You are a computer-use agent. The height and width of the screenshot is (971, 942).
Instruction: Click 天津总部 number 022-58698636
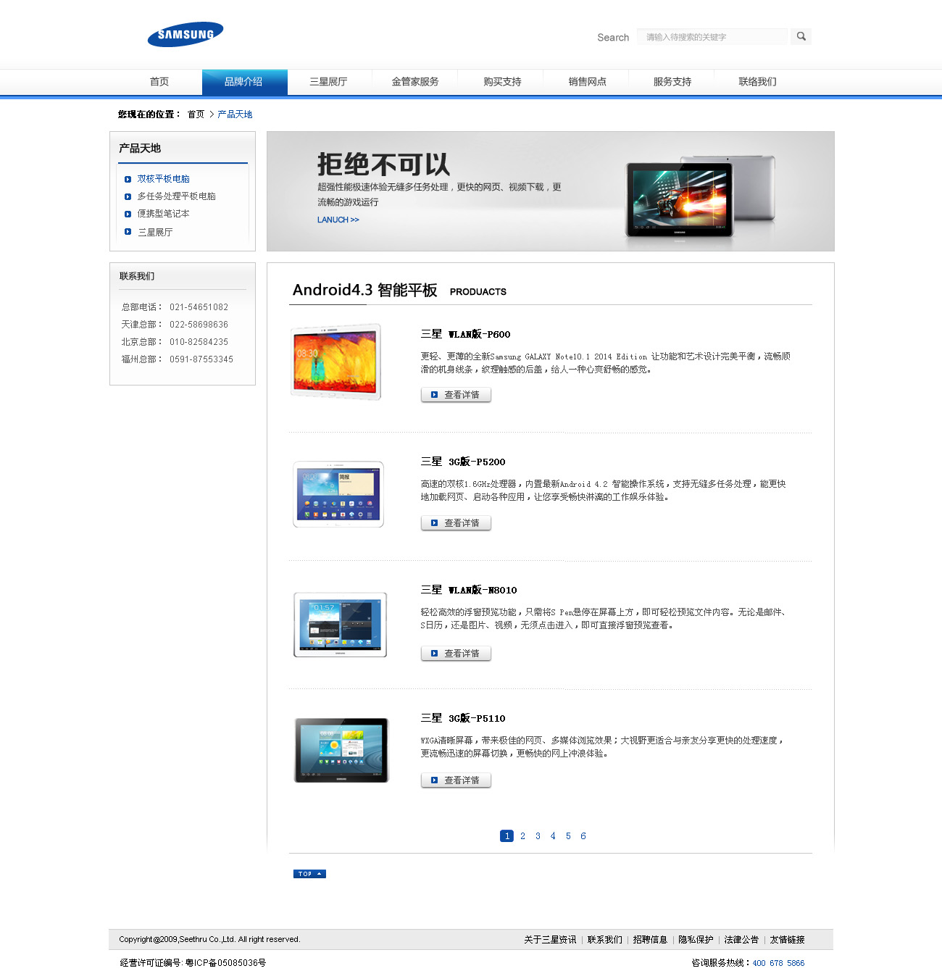tap(199, 325)
